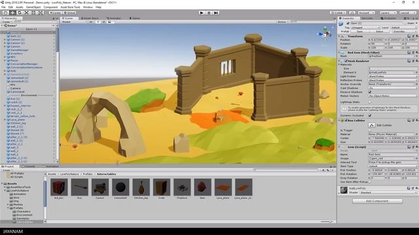Open the File menu

[3, 7]
